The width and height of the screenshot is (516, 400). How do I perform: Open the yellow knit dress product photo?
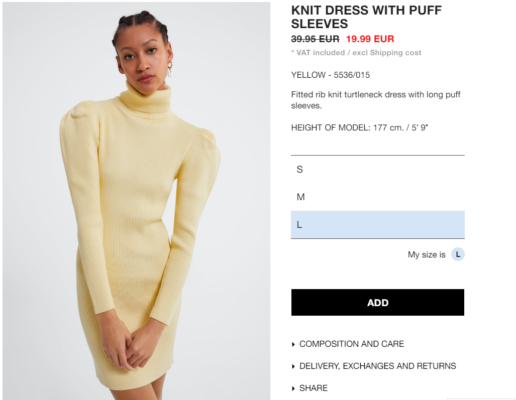click(x=137, y=201)
